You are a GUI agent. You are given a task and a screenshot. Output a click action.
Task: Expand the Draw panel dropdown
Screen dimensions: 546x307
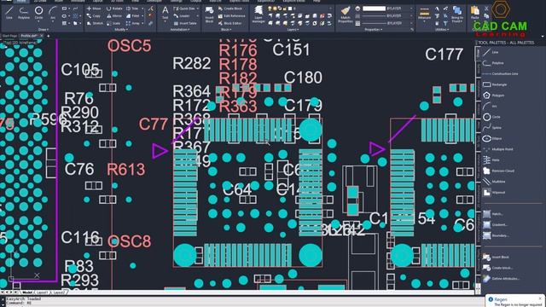[x=44, y=30]
